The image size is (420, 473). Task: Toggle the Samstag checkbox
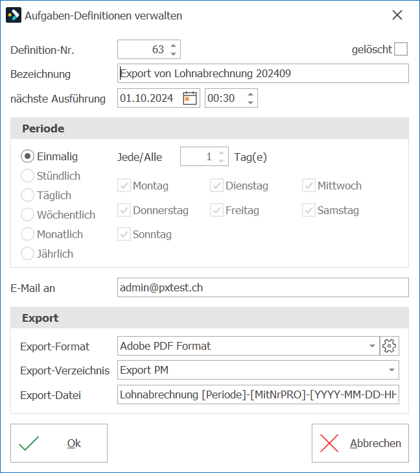point(309,210)
